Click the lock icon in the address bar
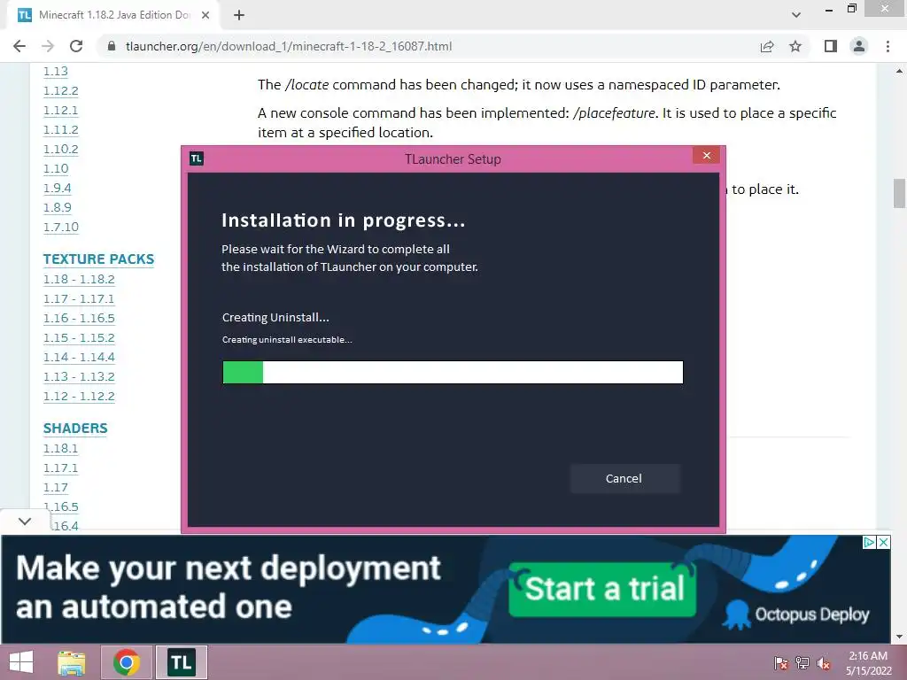This screenshot has height=680, width=907. pos(112,46)
